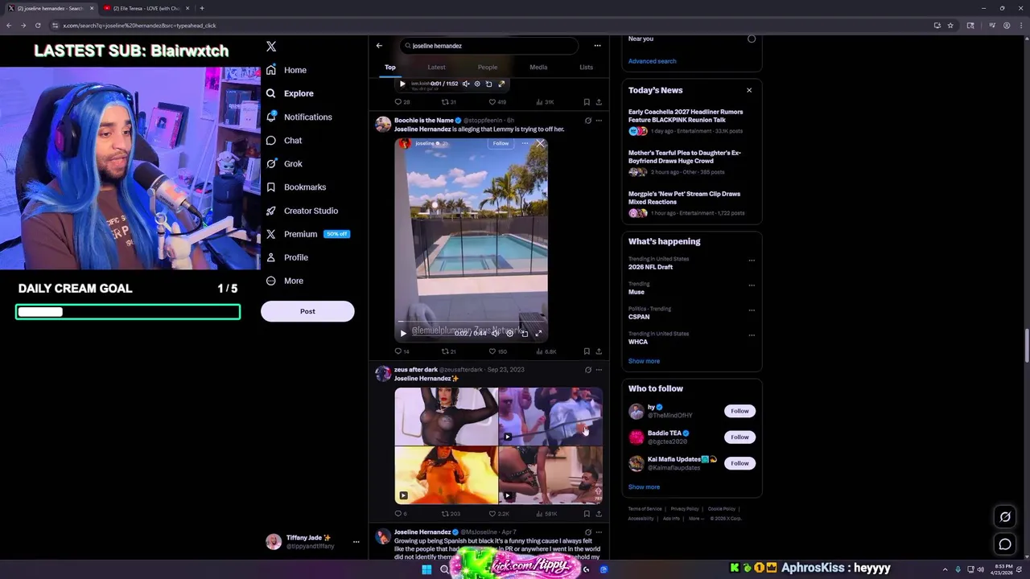1030x579 pixels.
Task: Bookmark zeus after dark post with 581K views
Action: [x=587, y=514]
